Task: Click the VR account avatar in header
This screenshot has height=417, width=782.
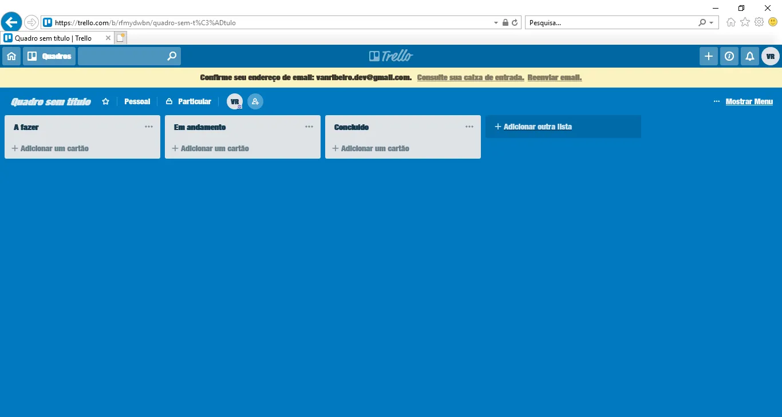Action: click(770, 56)
